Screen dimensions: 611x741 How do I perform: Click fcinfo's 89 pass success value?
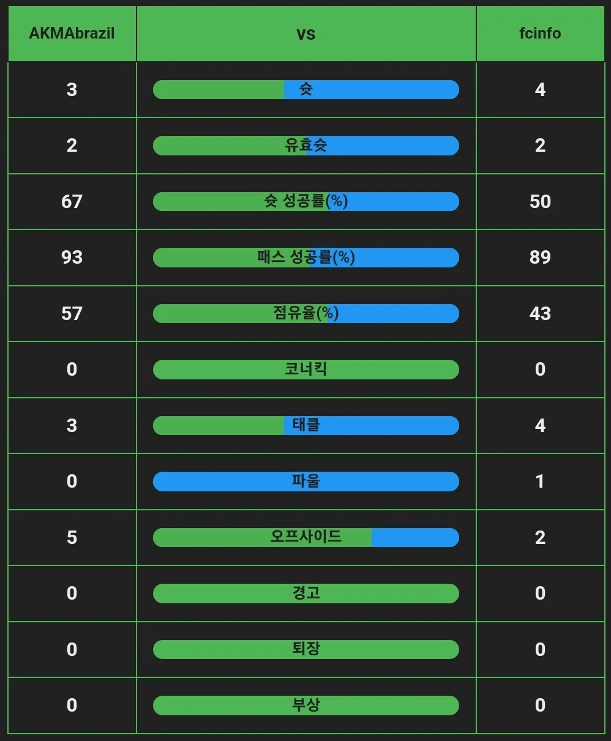540,258
